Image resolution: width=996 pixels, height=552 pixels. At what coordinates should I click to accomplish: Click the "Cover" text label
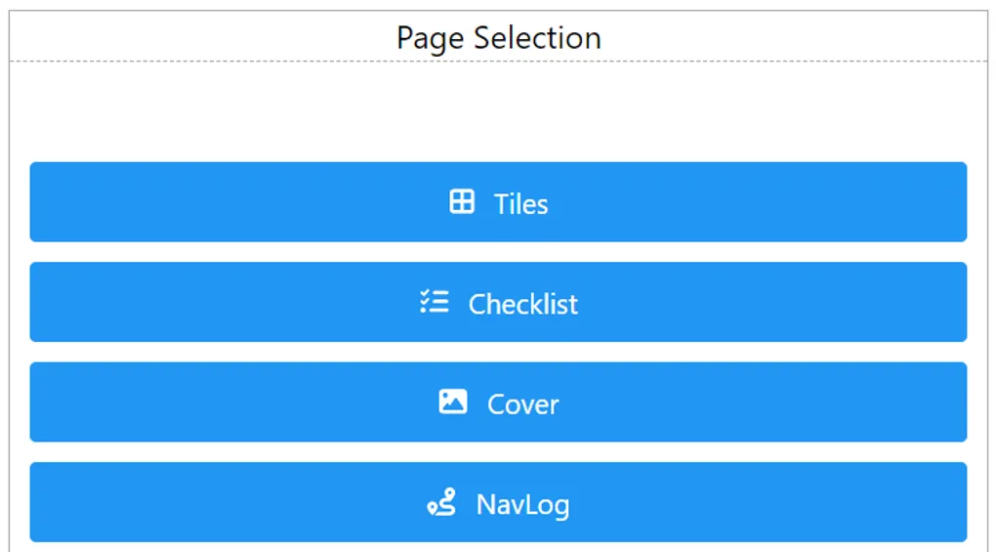coord(523,404)
